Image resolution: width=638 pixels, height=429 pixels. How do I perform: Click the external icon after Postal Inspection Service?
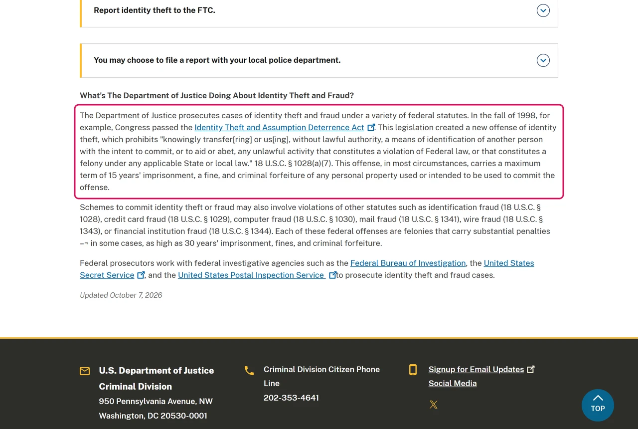332,275
